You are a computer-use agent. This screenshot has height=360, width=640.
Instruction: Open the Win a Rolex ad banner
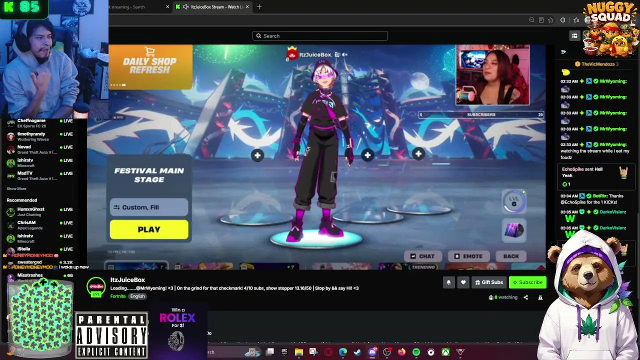point(178,329)
